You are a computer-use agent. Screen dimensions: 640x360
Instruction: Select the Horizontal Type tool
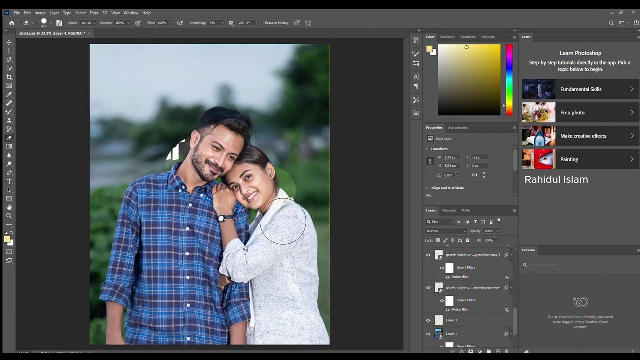coord(9,181)
